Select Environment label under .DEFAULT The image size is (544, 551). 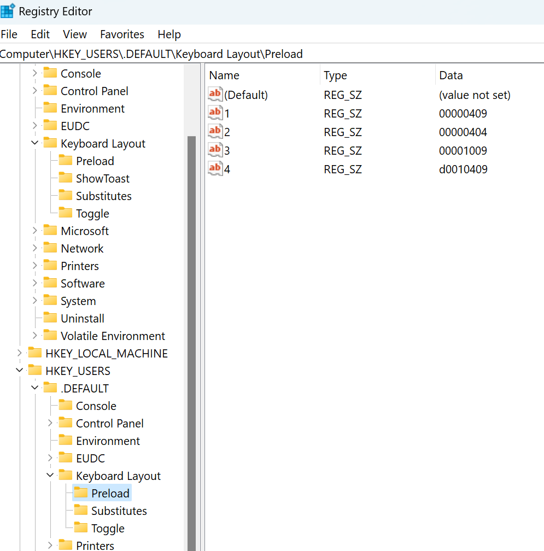(108, 441)
